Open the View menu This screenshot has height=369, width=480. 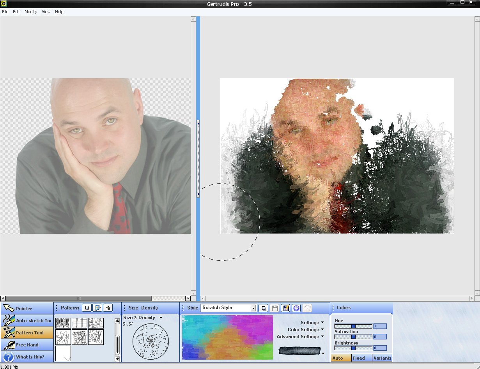tap(46, 12)
